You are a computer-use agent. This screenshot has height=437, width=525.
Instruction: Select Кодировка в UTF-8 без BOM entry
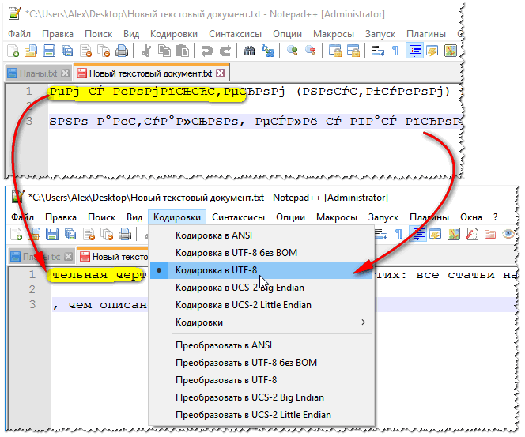pyautogui.click(x=262, y=253)
